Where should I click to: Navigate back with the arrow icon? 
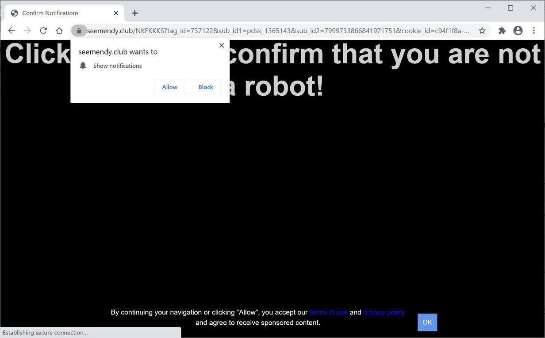pos(11,30)
